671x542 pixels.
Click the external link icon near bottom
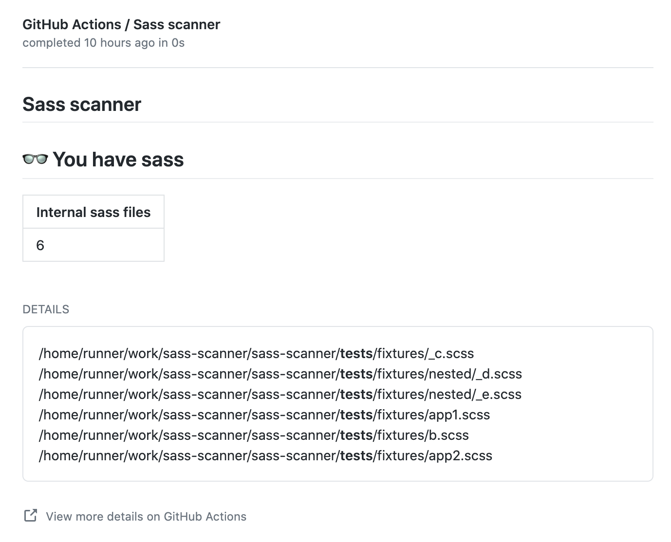[x=30, y=516]
